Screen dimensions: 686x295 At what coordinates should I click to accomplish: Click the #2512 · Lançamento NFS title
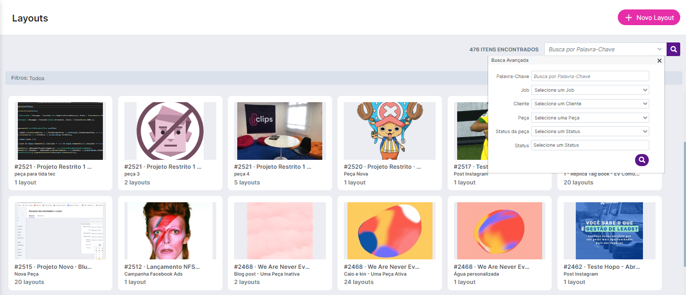tap(162, 267)
